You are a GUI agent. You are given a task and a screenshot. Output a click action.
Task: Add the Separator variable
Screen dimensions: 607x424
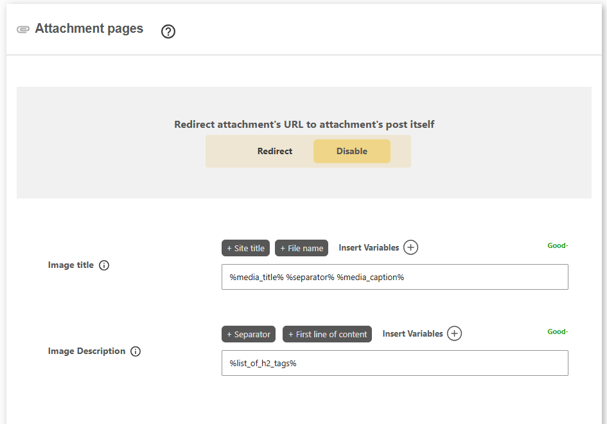249,334
